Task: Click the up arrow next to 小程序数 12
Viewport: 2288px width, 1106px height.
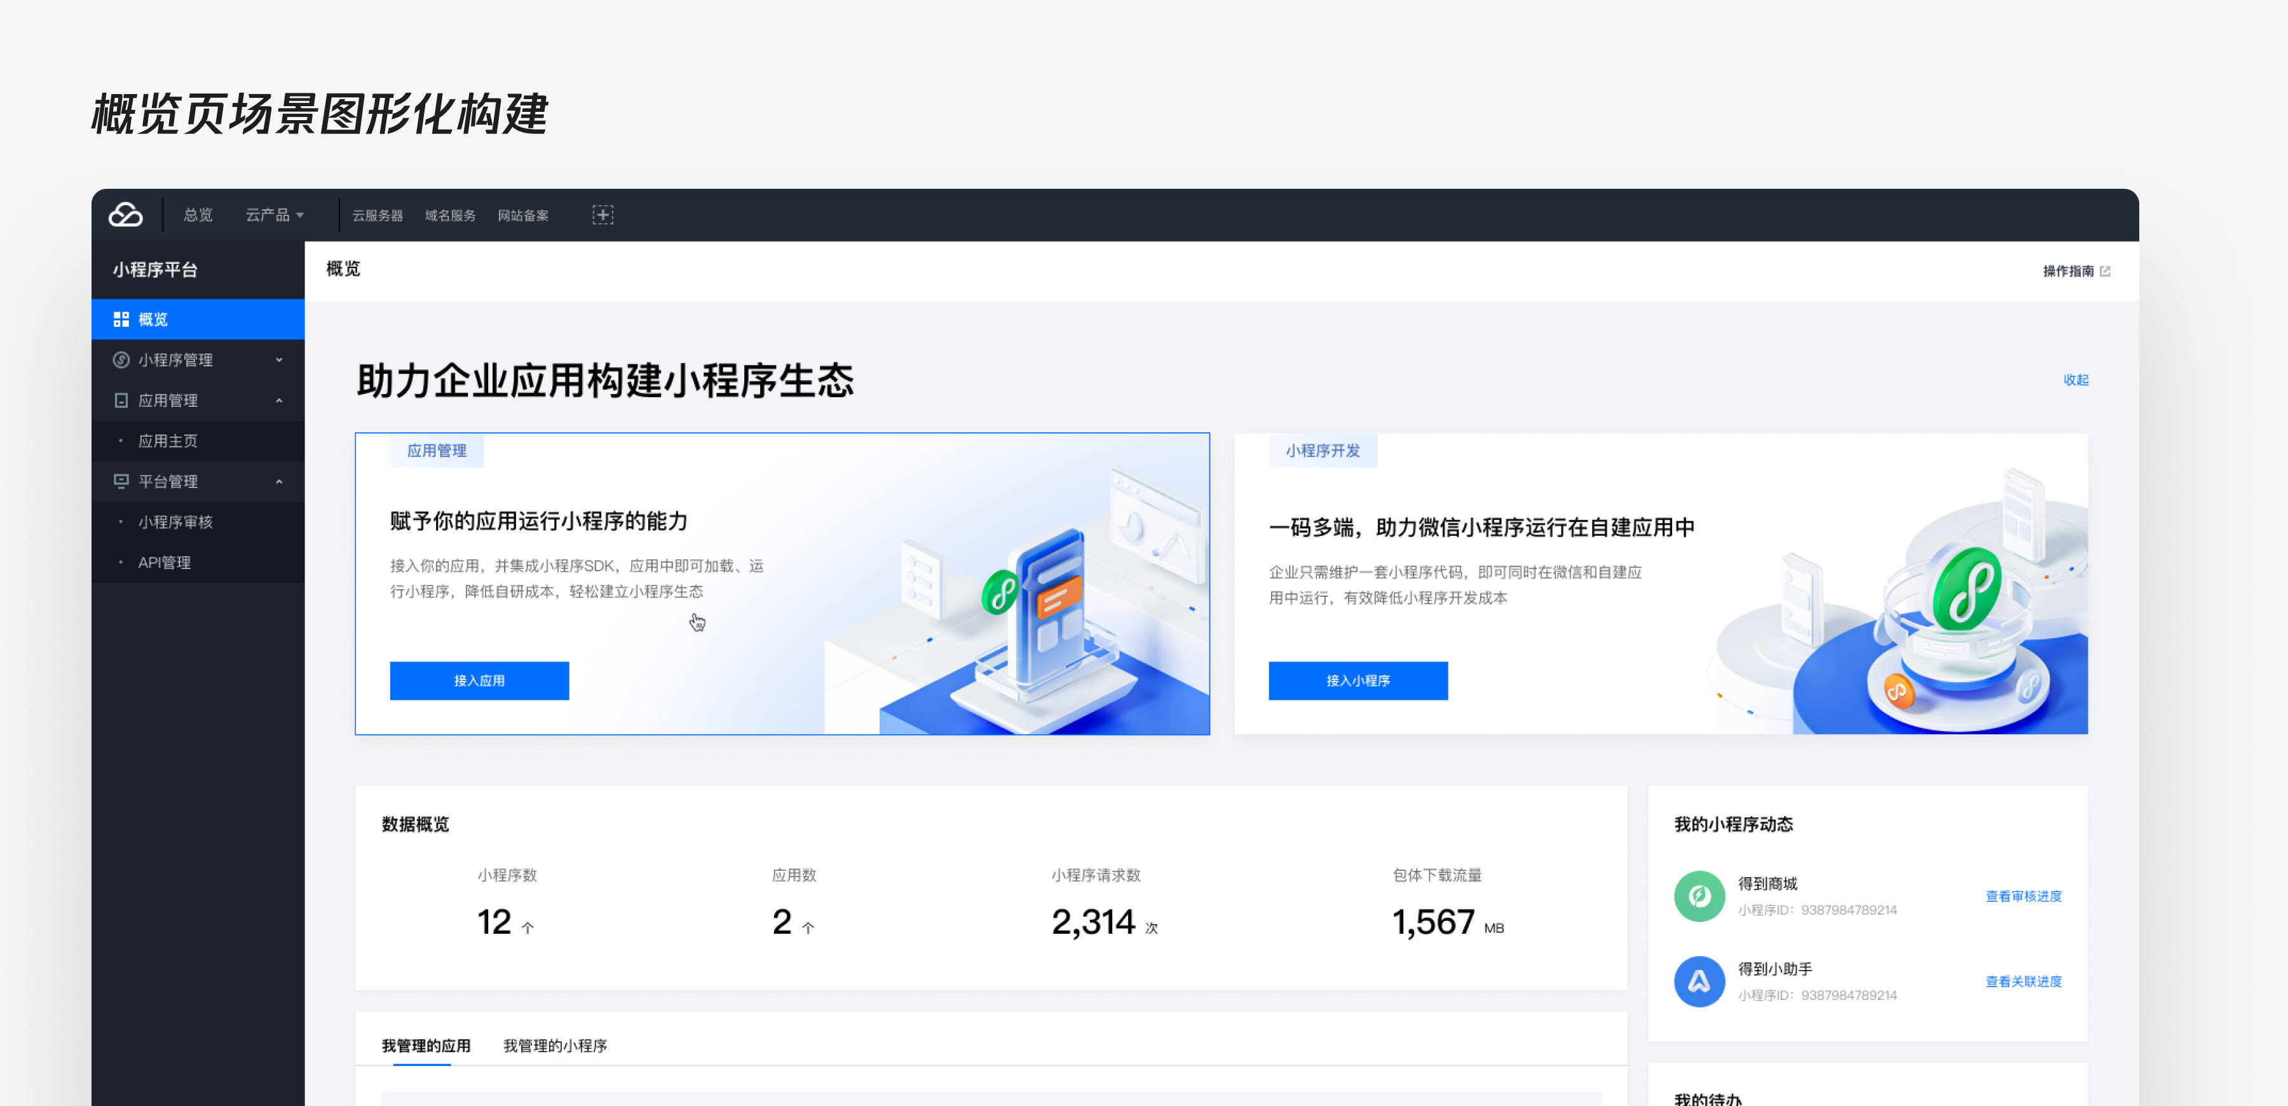Action: [x=528, y=927]
